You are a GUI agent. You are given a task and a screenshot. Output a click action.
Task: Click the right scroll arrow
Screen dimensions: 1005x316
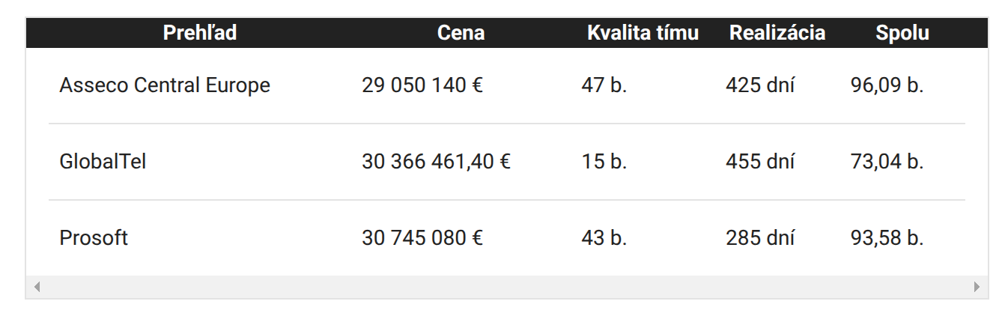[977, 287]
